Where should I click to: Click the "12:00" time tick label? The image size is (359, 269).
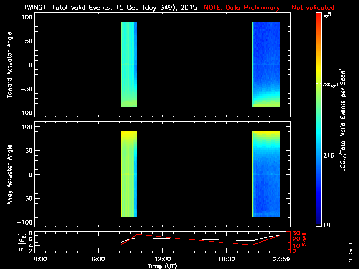[162, 259]
